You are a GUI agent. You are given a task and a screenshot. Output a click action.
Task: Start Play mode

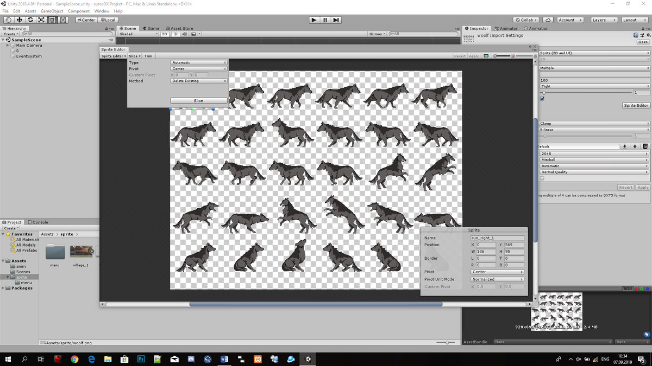tap(314, 20)
